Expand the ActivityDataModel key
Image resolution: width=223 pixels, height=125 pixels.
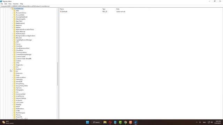pyautogui.click(x=13, y=17)
